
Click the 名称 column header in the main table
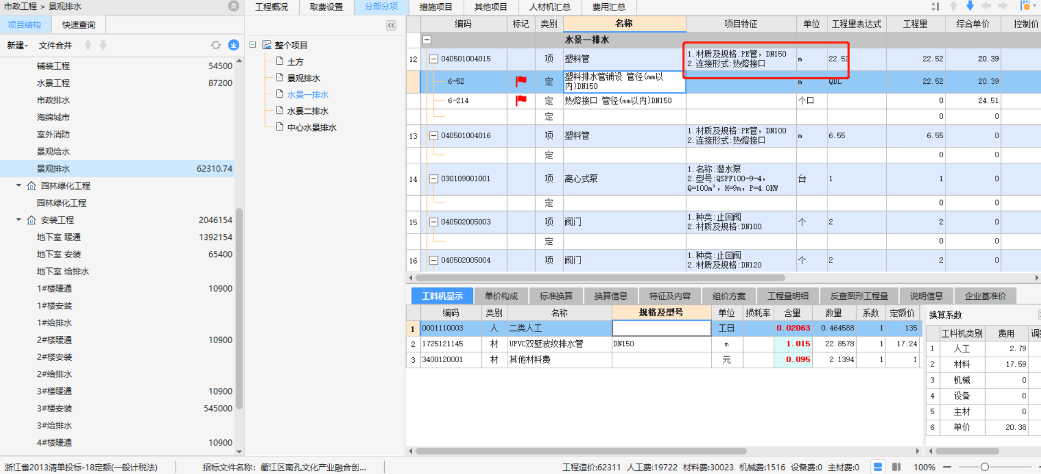624,24
